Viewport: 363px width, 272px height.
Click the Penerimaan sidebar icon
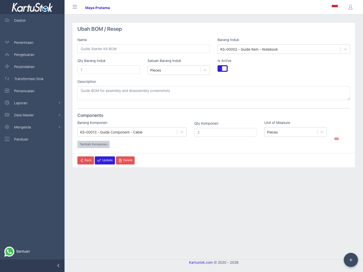(7, 42)
